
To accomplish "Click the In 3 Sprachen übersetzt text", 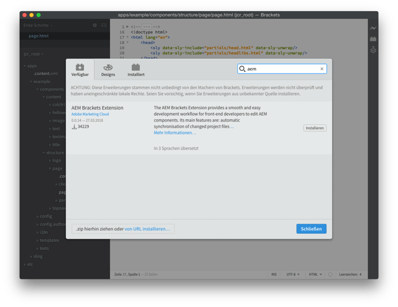I will (176, 148).
